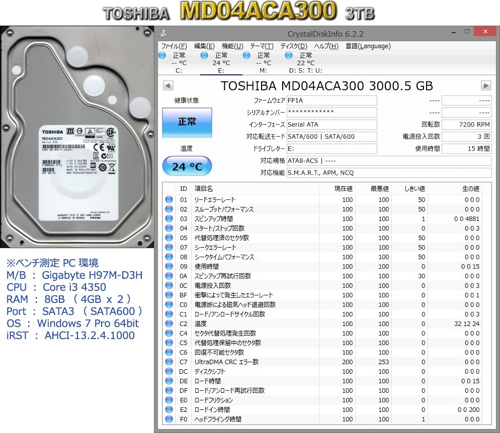This screenshot has width=500, height=433.
Task: Open the ファイル(F) menu
Action: click(x=174, y=46)
